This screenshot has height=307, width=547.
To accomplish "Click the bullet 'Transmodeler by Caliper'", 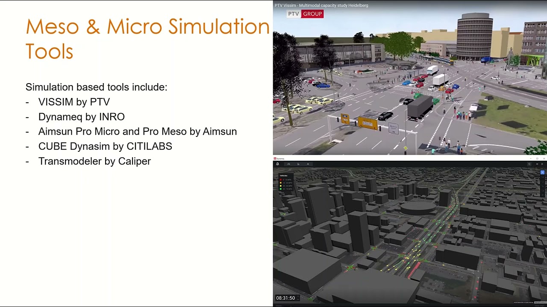I will 94,161.
